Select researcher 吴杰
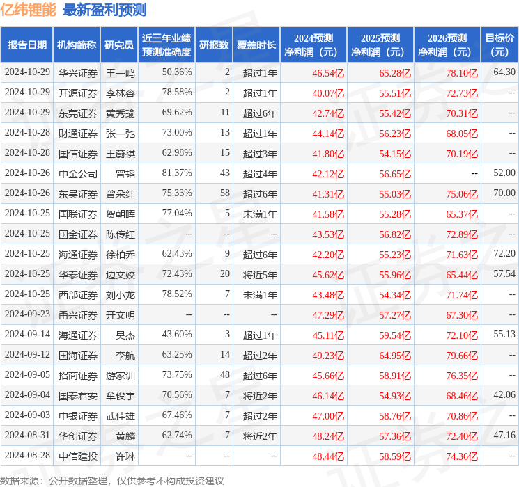The height and width of the screenshot is (487, 519). [125, 335]
